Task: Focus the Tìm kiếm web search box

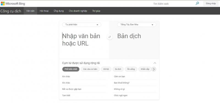Action: tap(173, 4)
